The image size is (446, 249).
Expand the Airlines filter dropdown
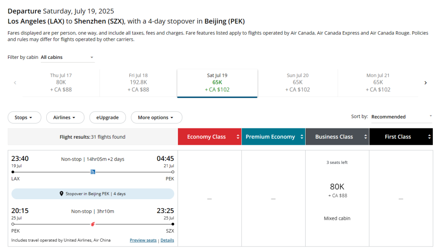pos(65,118)
